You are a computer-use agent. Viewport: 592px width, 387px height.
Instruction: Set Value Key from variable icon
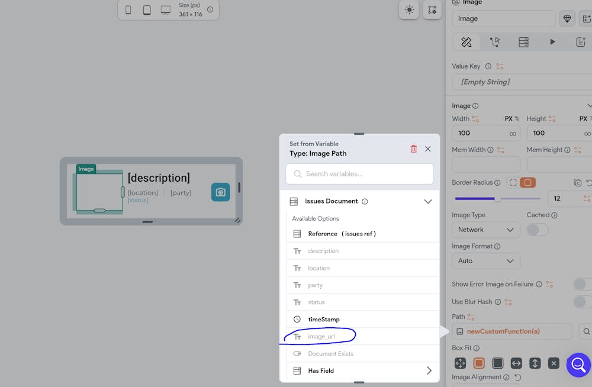(x=500, y=66)
